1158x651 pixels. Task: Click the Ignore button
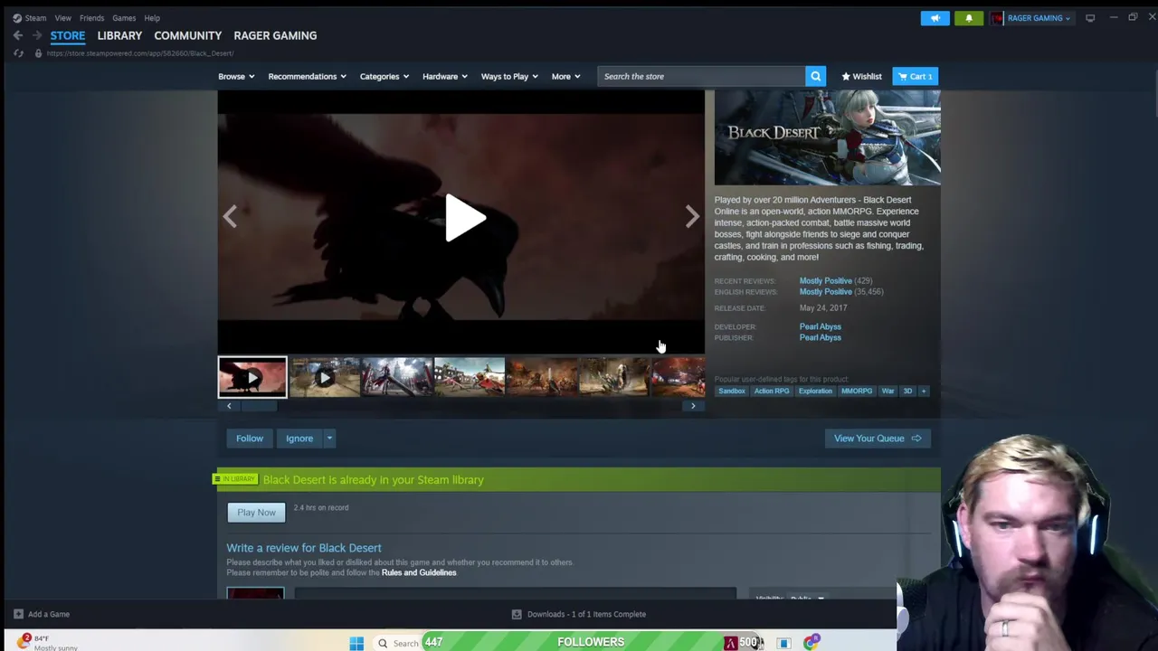(x=299, y=439)
